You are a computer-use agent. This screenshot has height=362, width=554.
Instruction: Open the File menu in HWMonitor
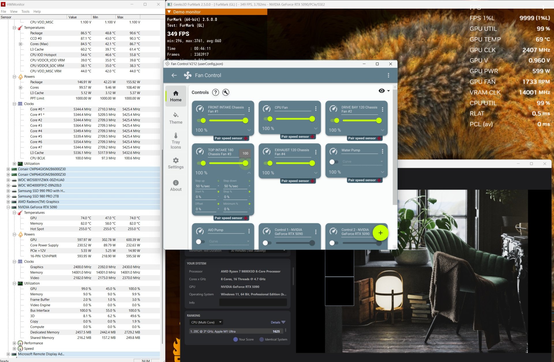pyautogui.click(x=3, y=12)
